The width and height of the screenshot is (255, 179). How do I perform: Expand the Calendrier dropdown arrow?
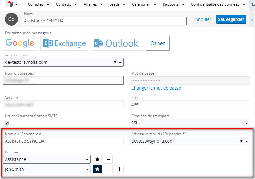pyautogui.click(x=155, y=4)
